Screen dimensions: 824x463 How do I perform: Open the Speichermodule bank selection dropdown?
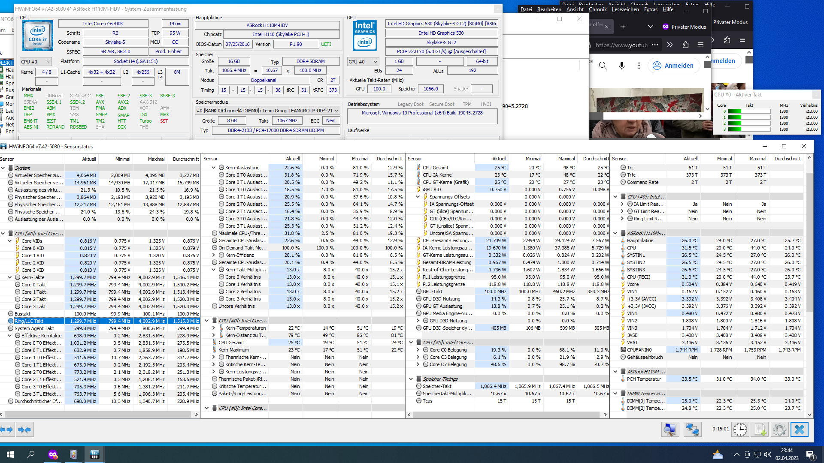point(337,110)
